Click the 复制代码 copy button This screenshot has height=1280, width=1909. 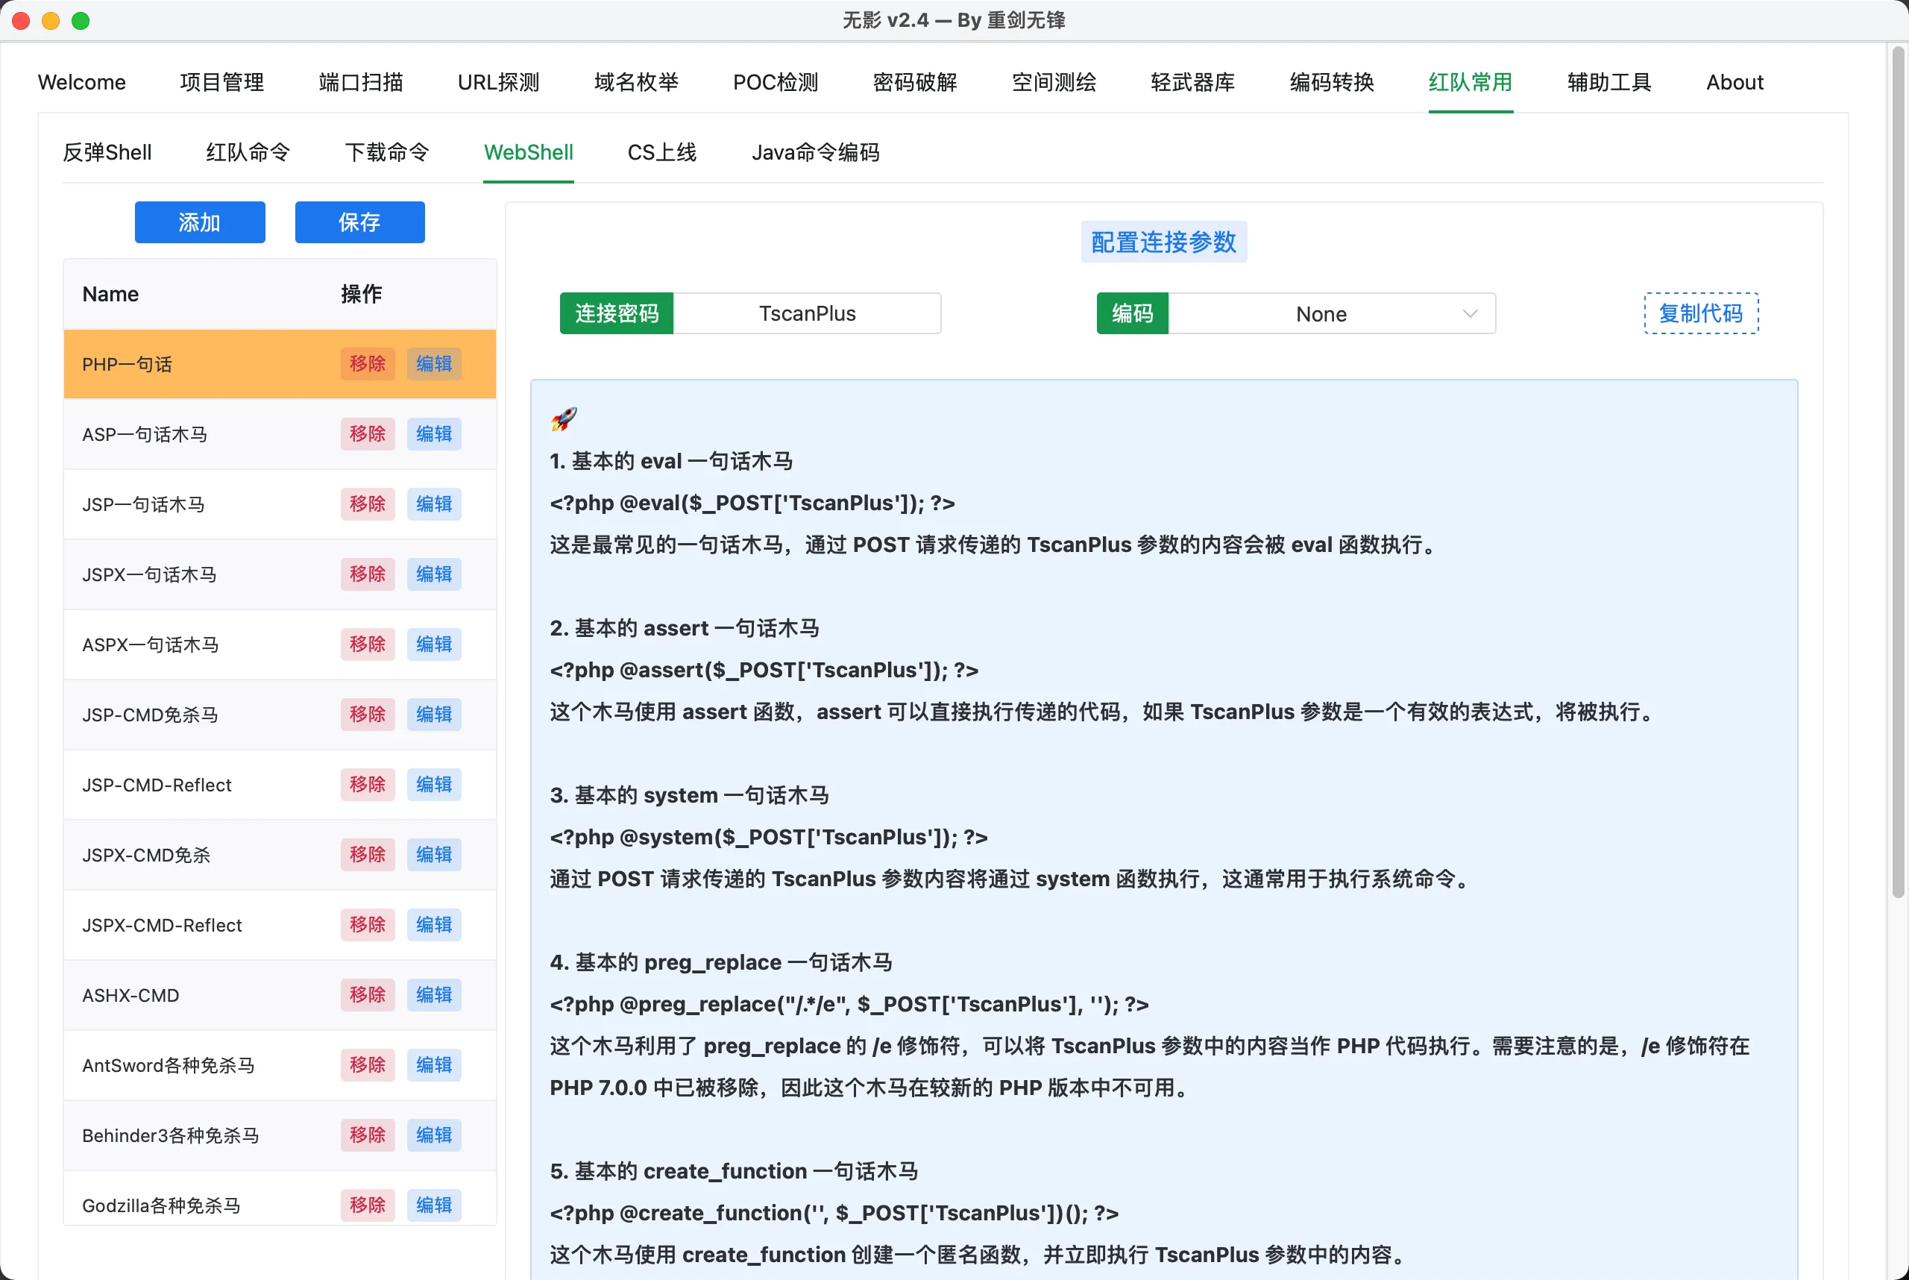point(1700,313)
